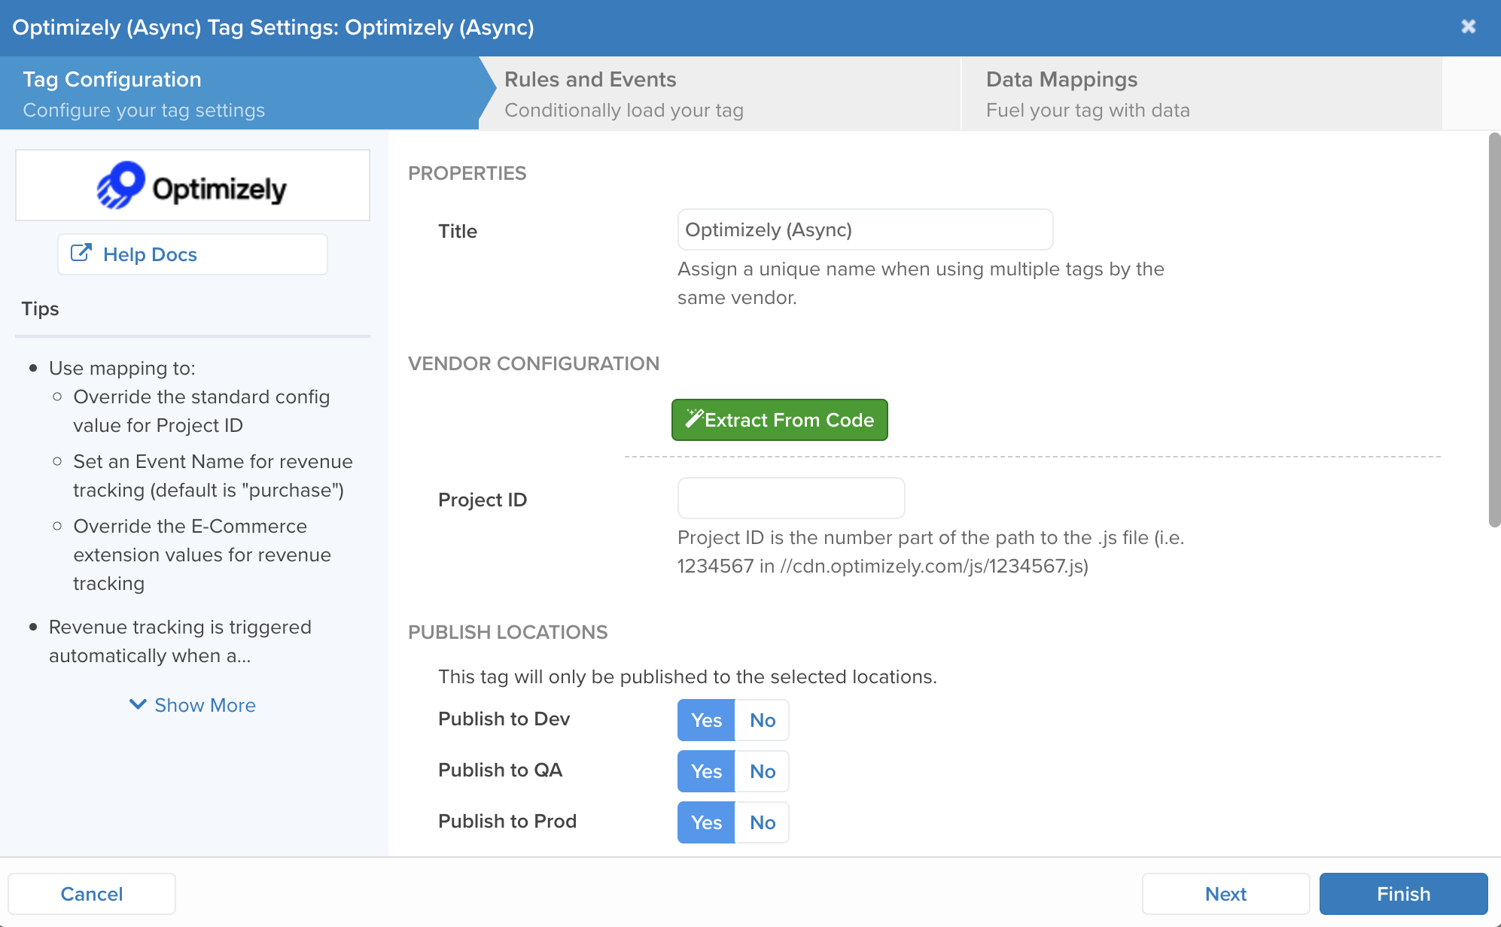
Task: Click the Optimizely logo image
Action: 192,186
